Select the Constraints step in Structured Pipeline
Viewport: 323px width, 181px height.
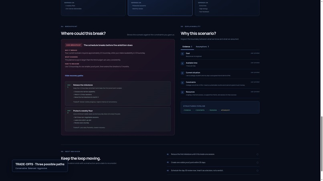[200, 110]
